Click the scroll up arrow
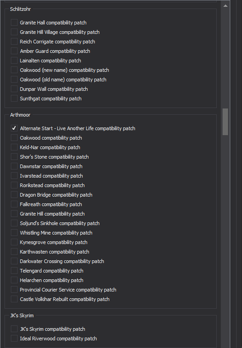 point(225,6)
